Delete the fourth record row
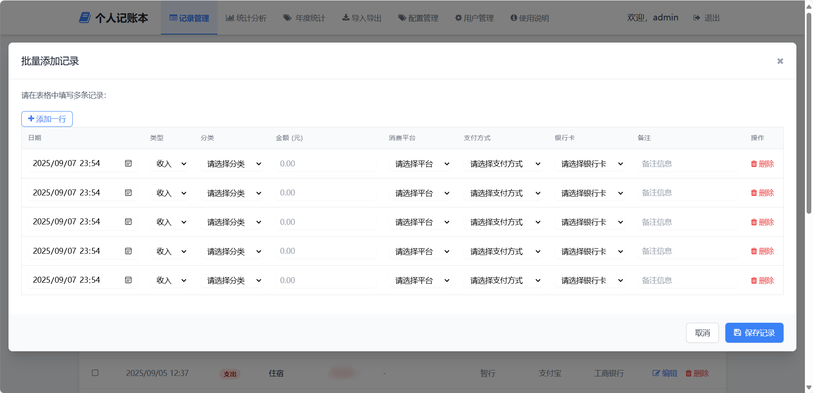The image size is (813, 393). (x=762, y=251)
